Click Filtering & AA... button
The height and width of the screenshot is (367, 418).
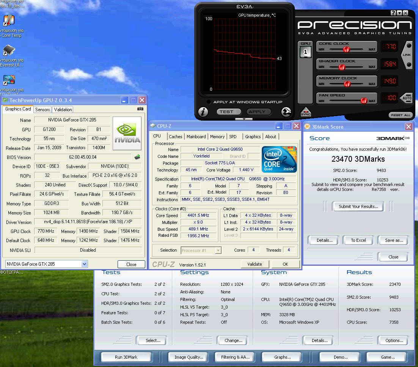tap(235, 357)
